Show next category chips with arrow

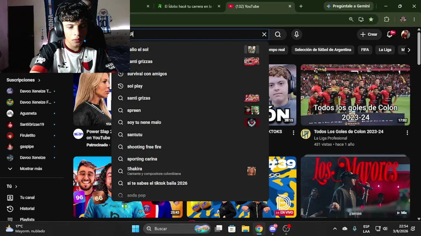point(409,50)
